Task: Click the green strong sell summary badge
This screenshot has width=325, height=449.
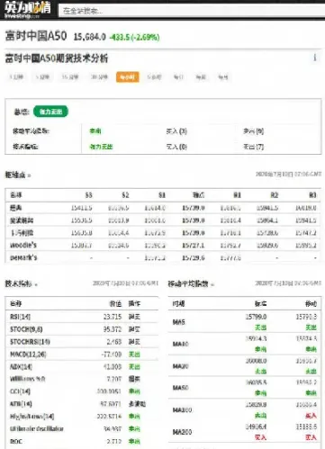Action: click(x=50, y=112)
